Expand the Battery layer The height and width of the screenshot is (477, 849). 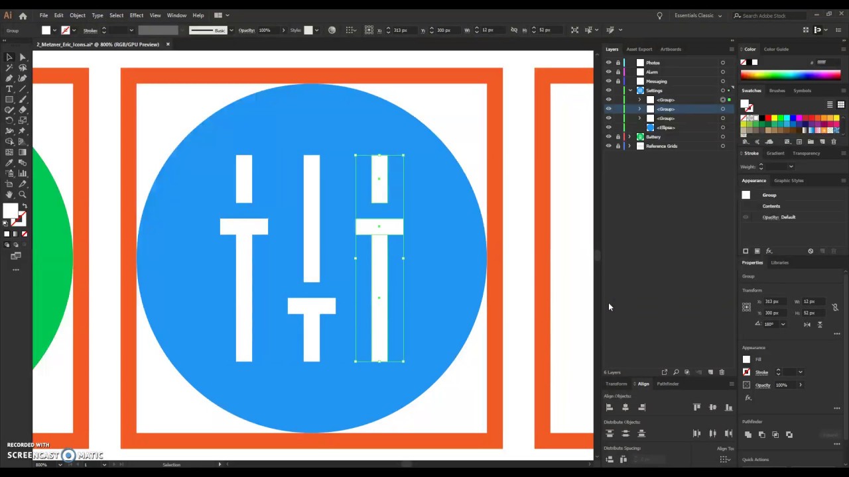[x=630, y=137]
